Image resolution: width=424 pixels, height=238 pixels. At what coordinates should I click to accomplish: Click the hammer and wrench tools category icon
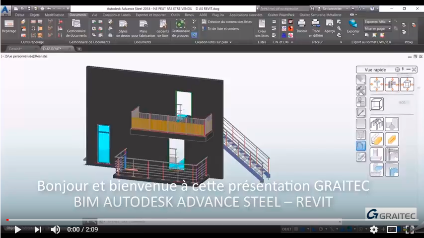(361, 91)
